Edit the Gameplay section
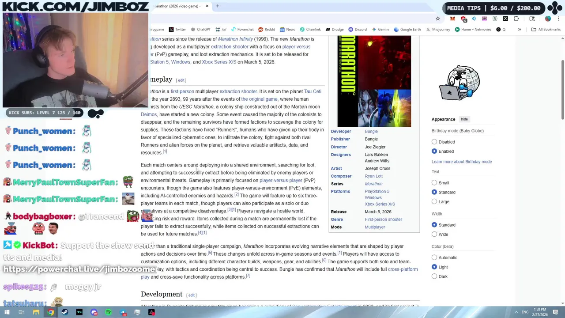 pos(181,80)
